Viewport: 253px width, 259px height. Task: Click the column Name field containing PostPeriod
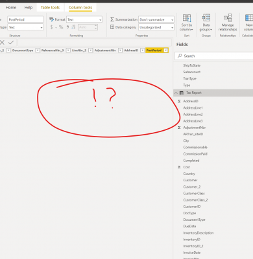pos(25,19)
